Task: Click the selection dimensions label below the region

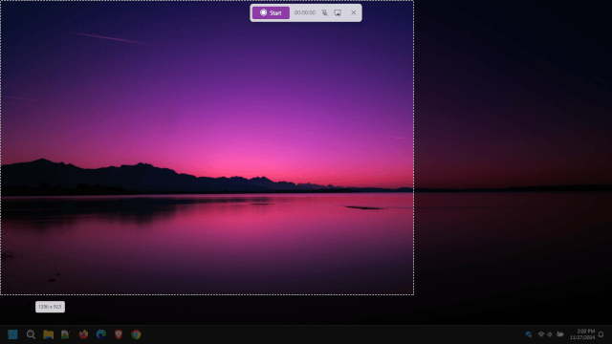Action: 50,307
